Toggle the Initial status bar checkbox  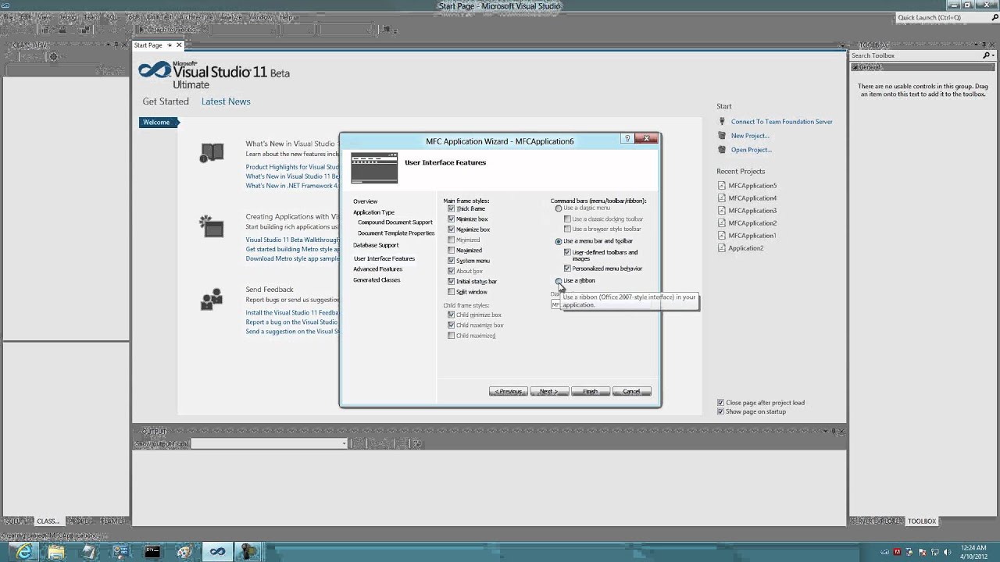pyautogui.click(x=451, y=281)
